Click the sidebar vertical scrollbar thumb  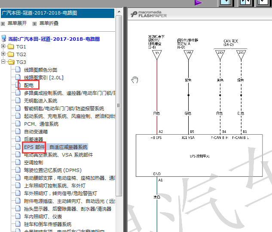(119, 105)
